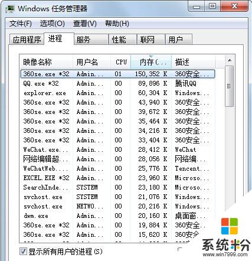Sort by CPU column header
This screenshot has width=252, height=261.
coord(120,62)
